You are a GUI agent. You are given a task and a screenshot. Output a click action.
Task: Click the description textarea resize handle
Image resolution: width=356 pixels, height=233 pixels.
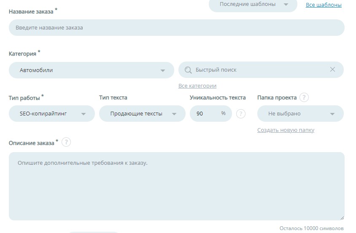pos(342,218)
